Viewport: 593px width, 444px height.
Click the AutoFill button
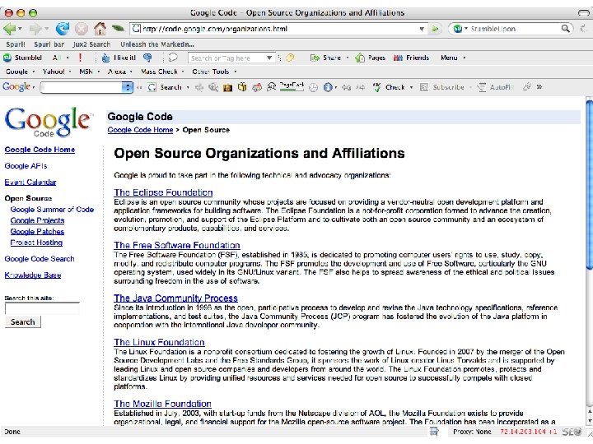[495, 87]
